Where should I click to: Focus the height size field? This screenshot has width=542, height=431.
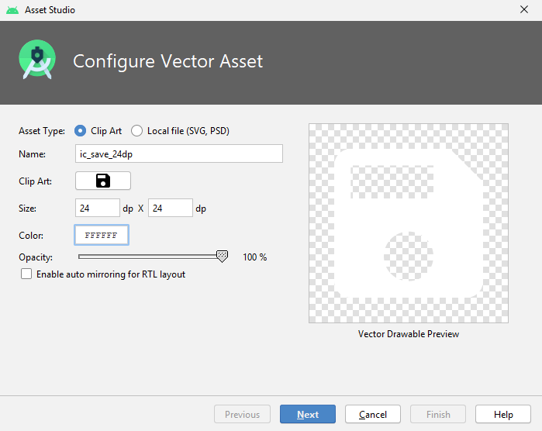tap(170, 208)
